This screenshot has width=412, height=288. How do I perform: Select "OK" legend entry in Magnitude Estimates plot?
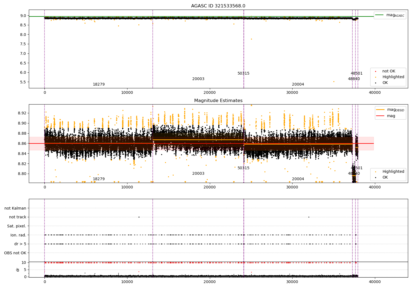point(382,177)
